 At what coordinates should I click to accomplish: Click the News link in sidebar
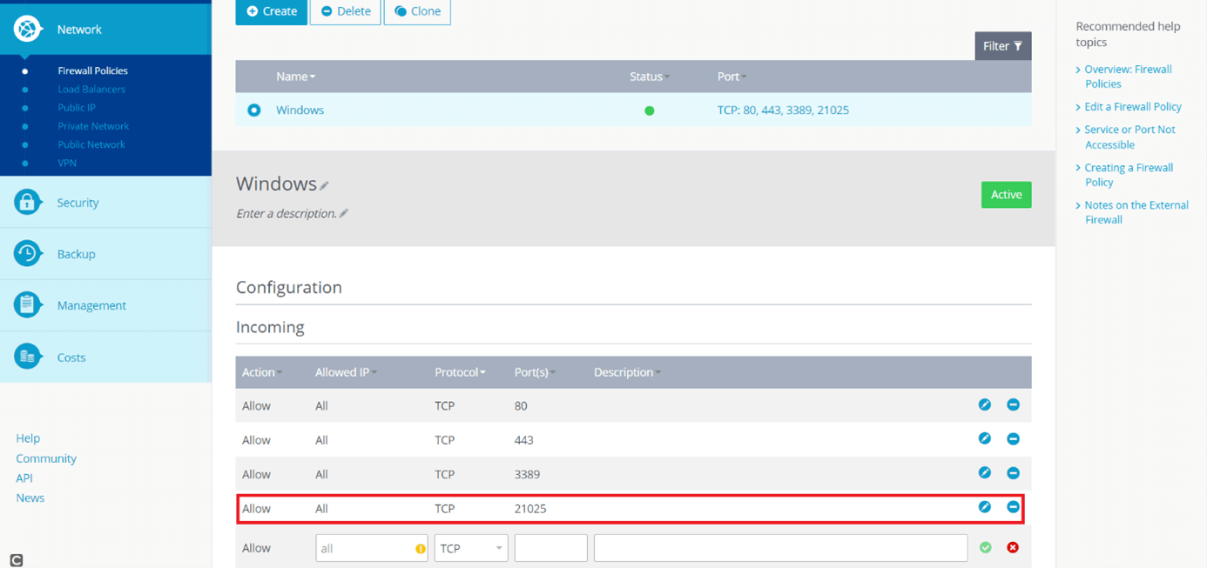(30, 498)
